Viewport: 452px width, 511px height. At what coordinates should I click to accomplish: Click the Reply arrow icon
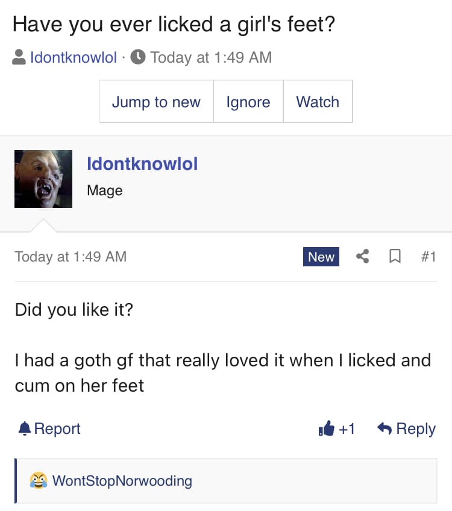(x=385, y=428)
